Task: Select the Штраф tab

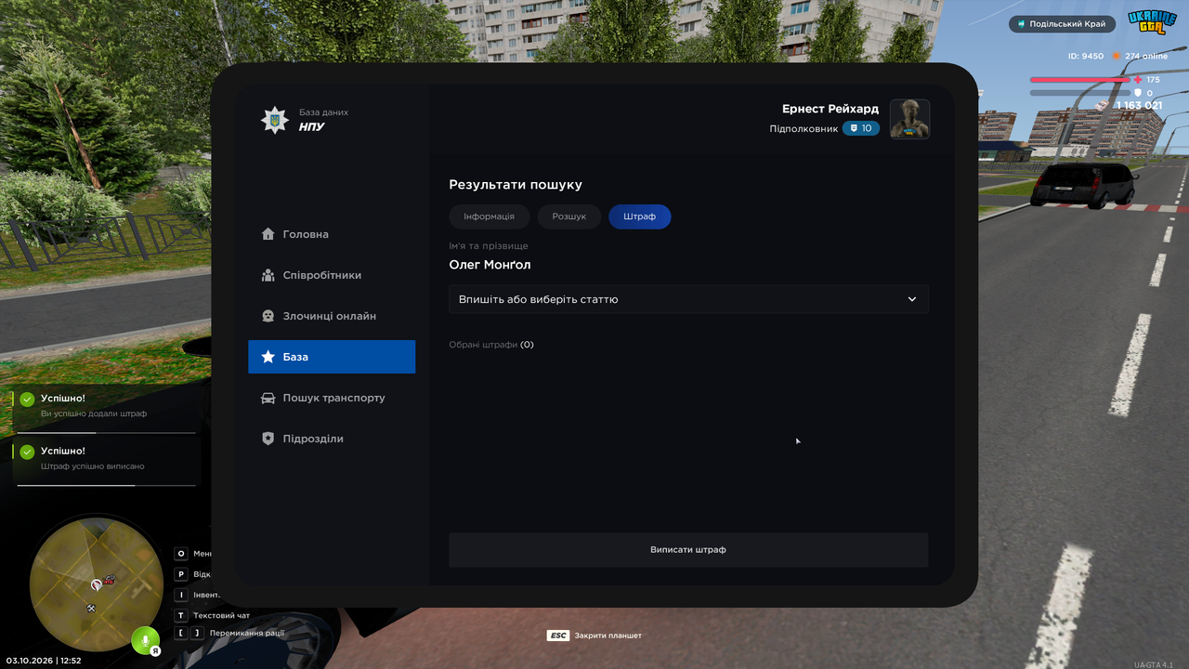Action: pos(640,216)
